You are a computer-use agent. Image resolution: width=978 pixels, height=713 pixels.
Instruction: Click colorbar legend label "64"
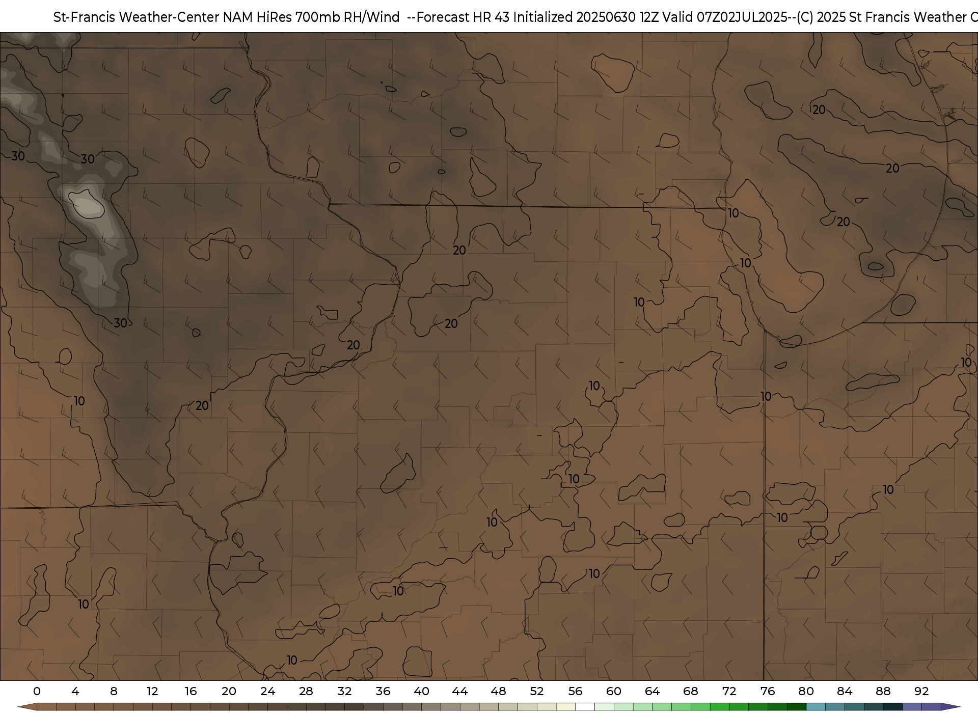652,691
